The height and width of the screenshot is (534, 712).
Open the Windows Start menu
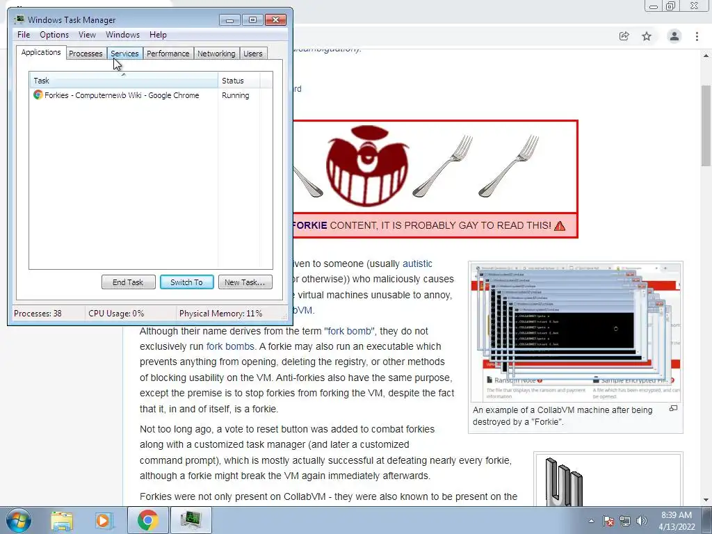pos(18,520)
